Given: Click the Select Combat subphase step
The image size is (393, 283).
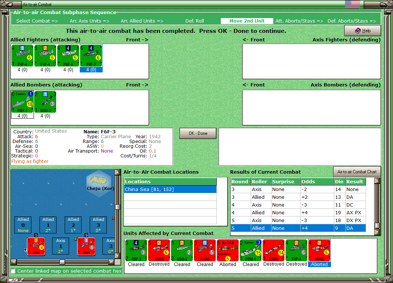Looking at the screenshot, I should pyautogui.click(x=37, y=21).
